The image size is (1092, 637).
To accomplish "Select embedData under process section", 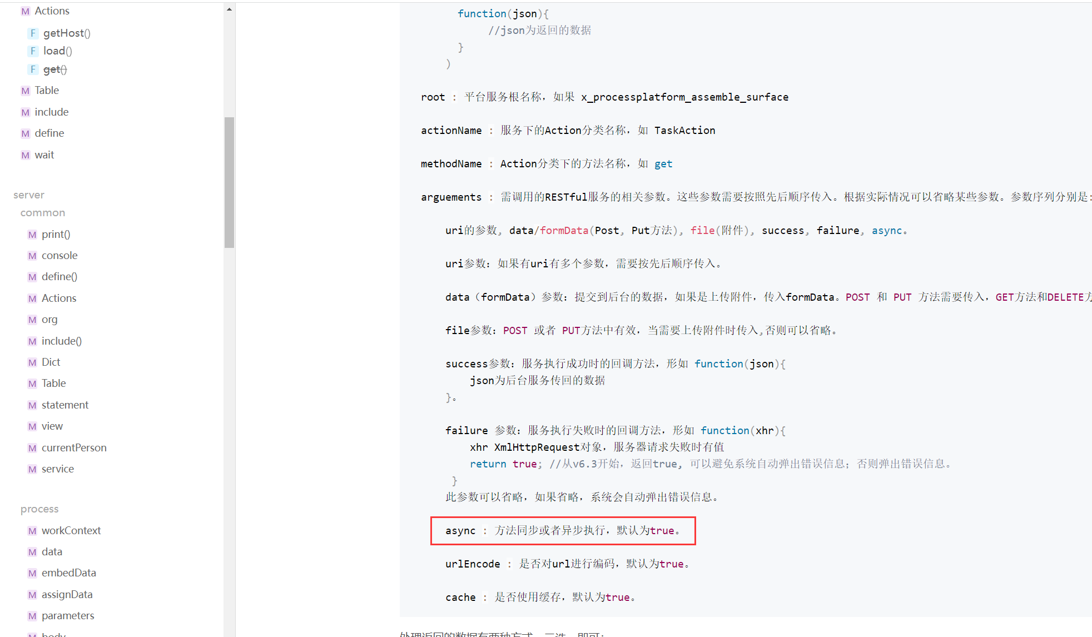I will (x=68, y=573).
